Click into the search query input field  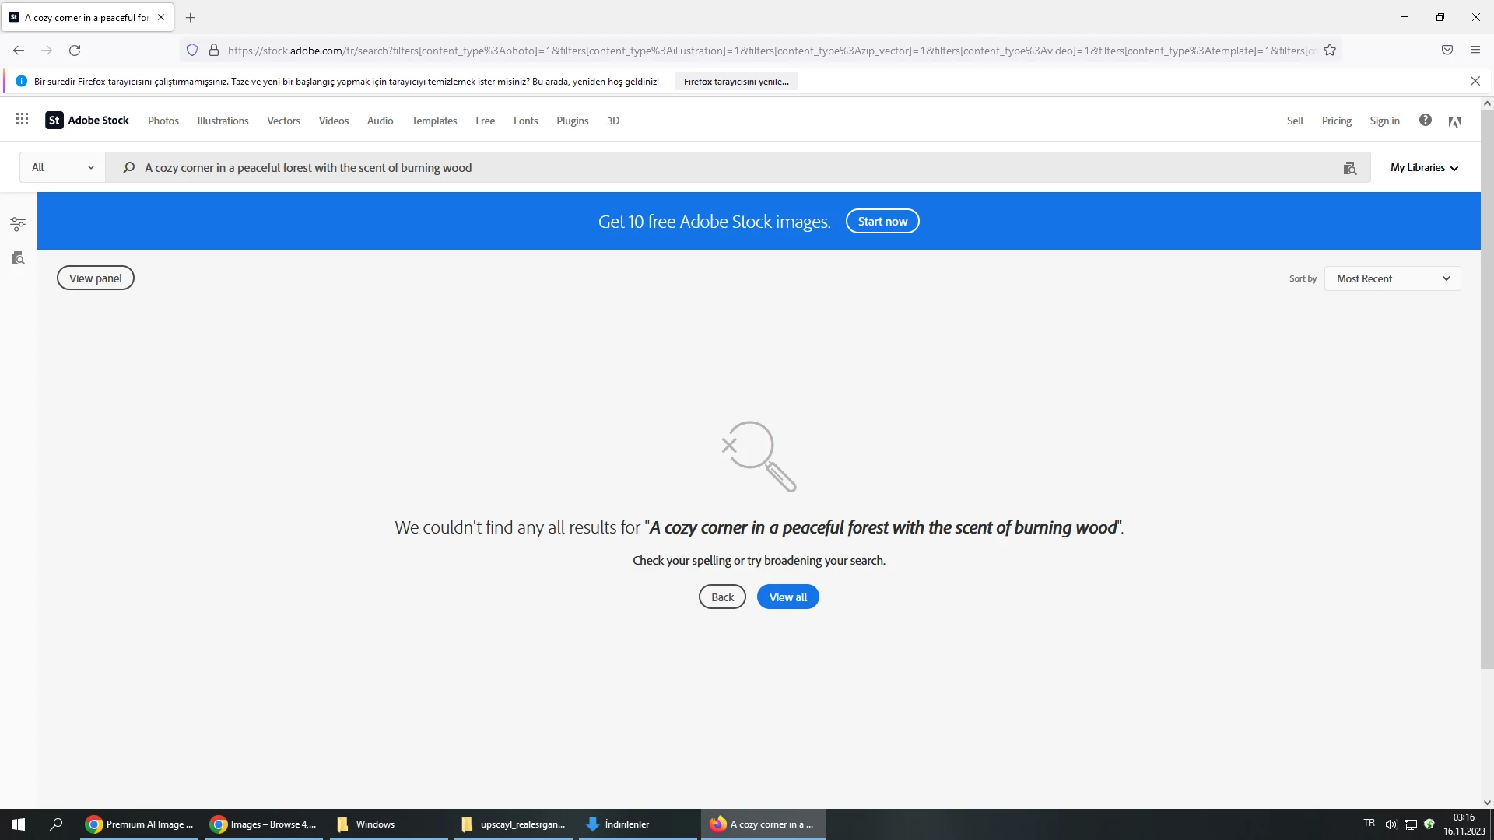tap(700, 167)
